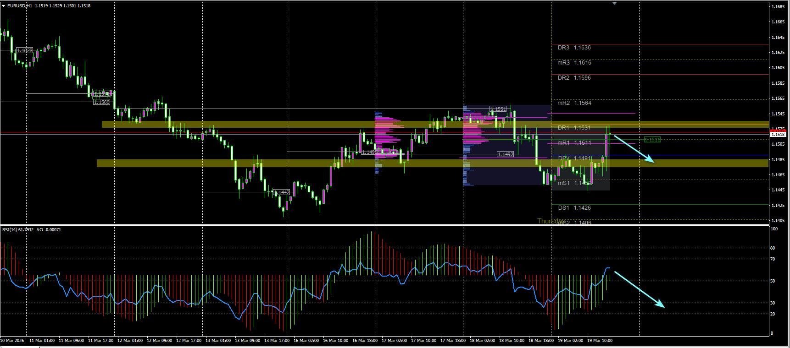Select the 16 Mar 18:00 time label
The image size is (790, 348).
(365, 341)
